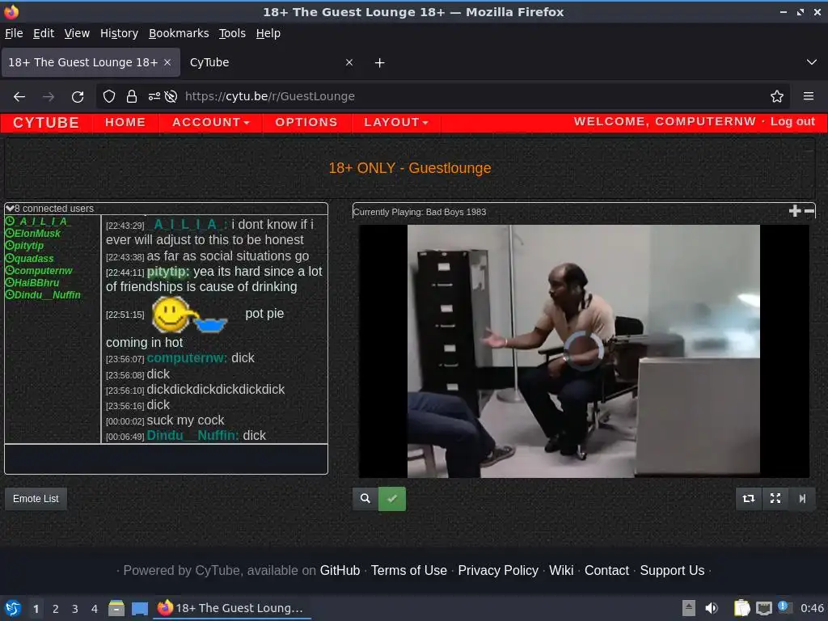828x621 pixels.
Task: Open the site permissions icon in address bar
Action: 154,96
